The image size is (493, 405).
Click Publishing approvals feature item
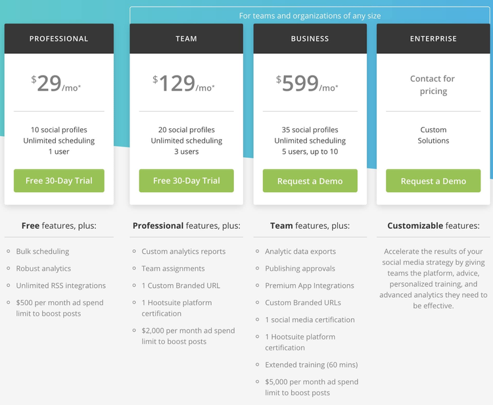[x=300, y=268]
